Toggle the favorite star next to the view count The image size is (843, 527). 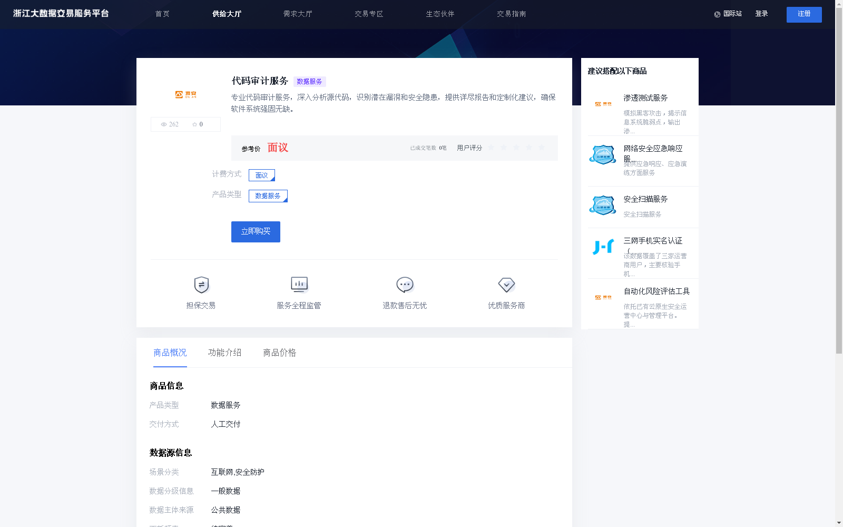click(194, 124)
